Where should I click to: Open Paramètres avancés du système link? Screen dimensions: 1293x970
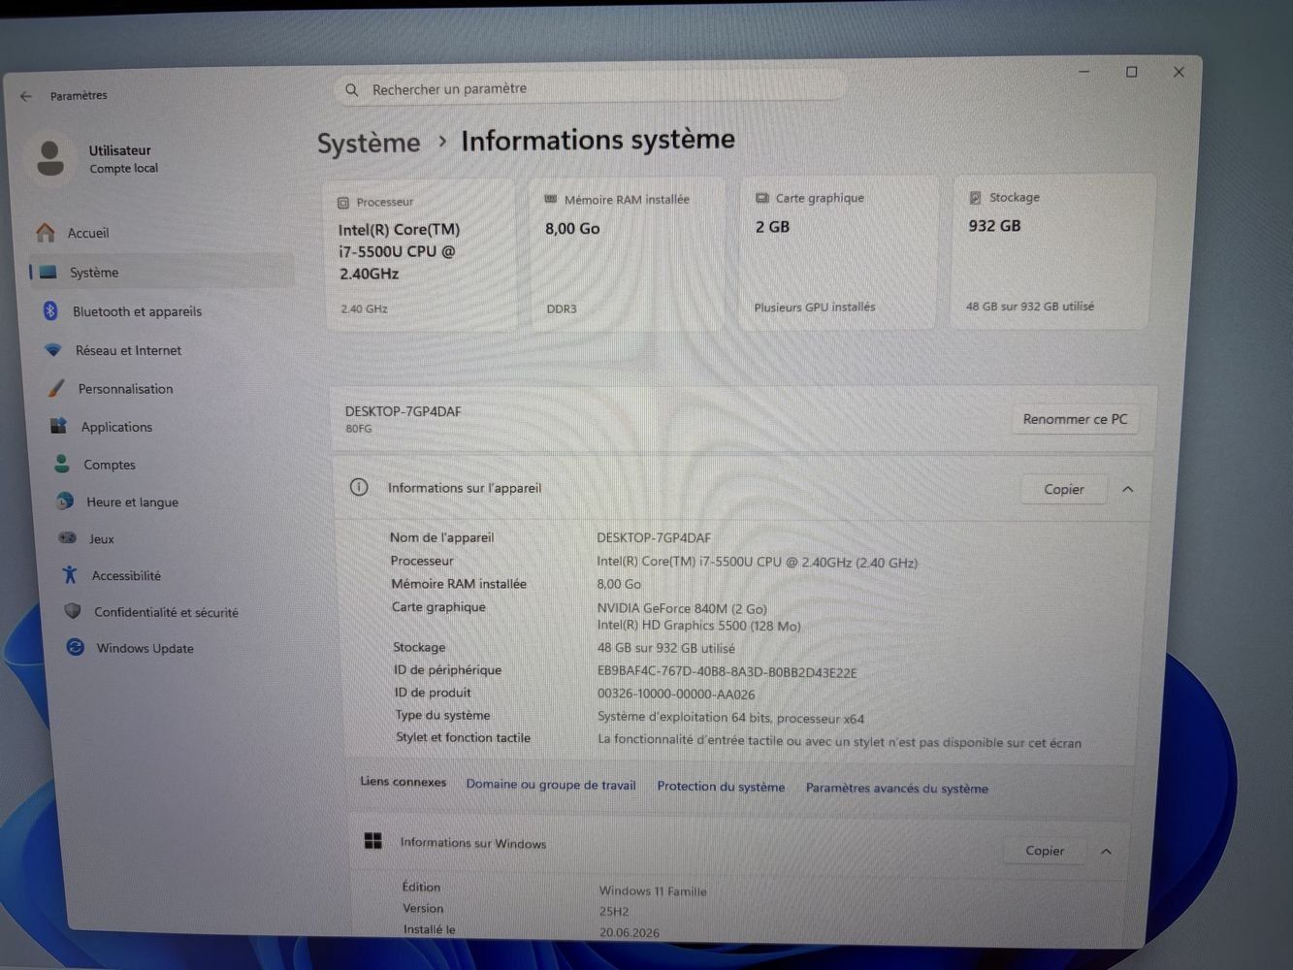coord(896,788)
